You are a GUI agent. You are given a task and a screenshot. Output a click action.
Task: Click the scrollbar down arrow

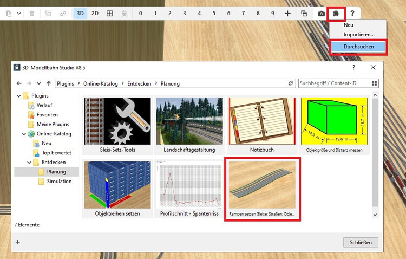375,215
